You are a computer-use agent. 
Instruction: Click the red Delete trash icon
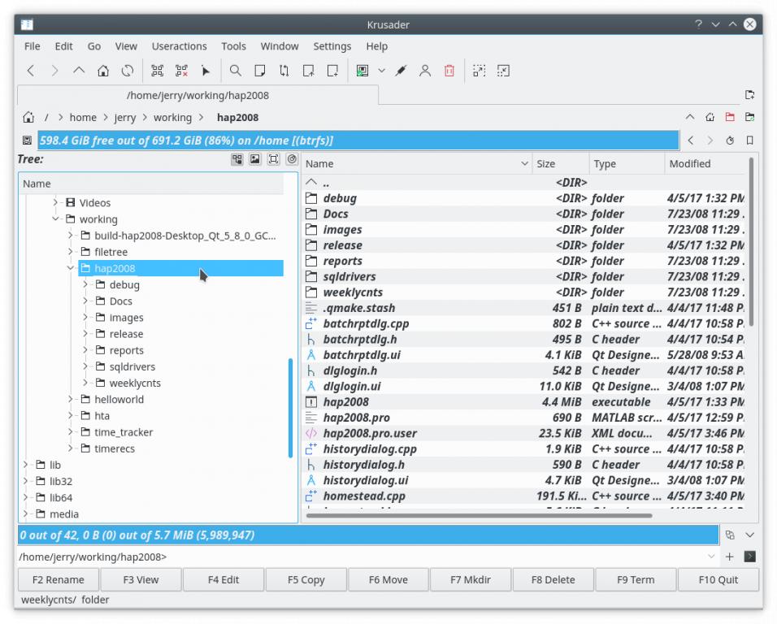coord(449,71)
